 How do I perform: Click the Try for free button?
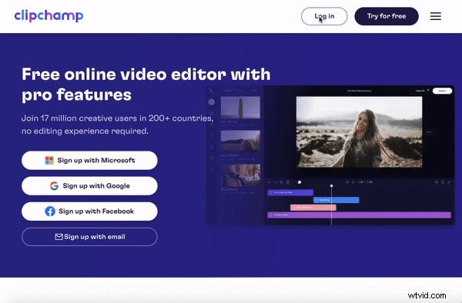click(387, 16)
